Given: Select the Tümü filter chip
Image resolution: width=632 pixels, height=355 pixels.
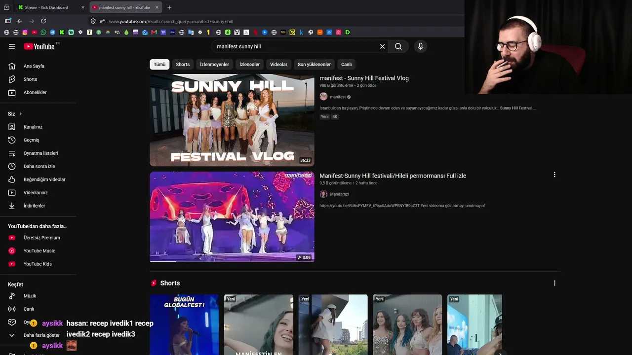Looking at the screenshot, I should tap(159, 65).
